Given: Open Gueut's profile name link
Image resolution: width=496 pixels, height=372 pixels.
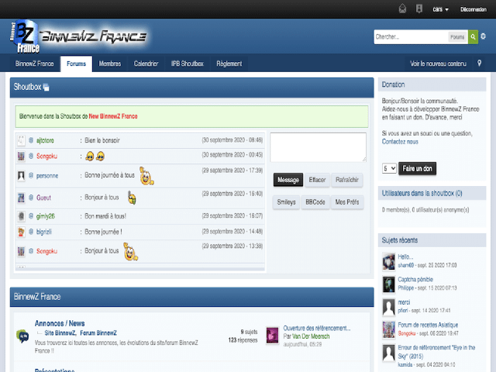Looking at the screenshot, I should click(43, 198).
